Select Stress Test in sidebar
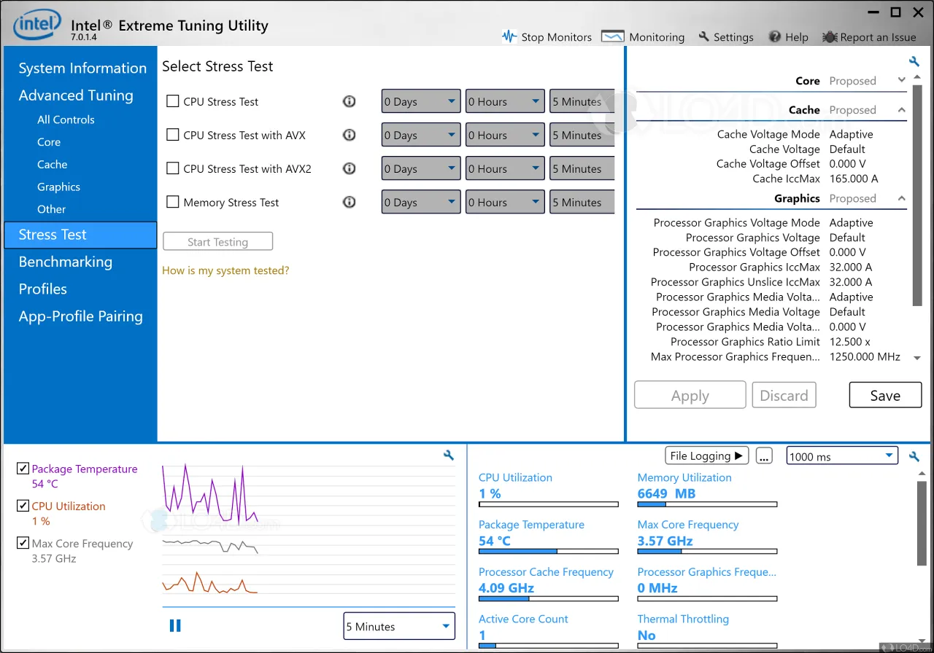Screen dimensions: 934x653 click(x=80, y=235)
